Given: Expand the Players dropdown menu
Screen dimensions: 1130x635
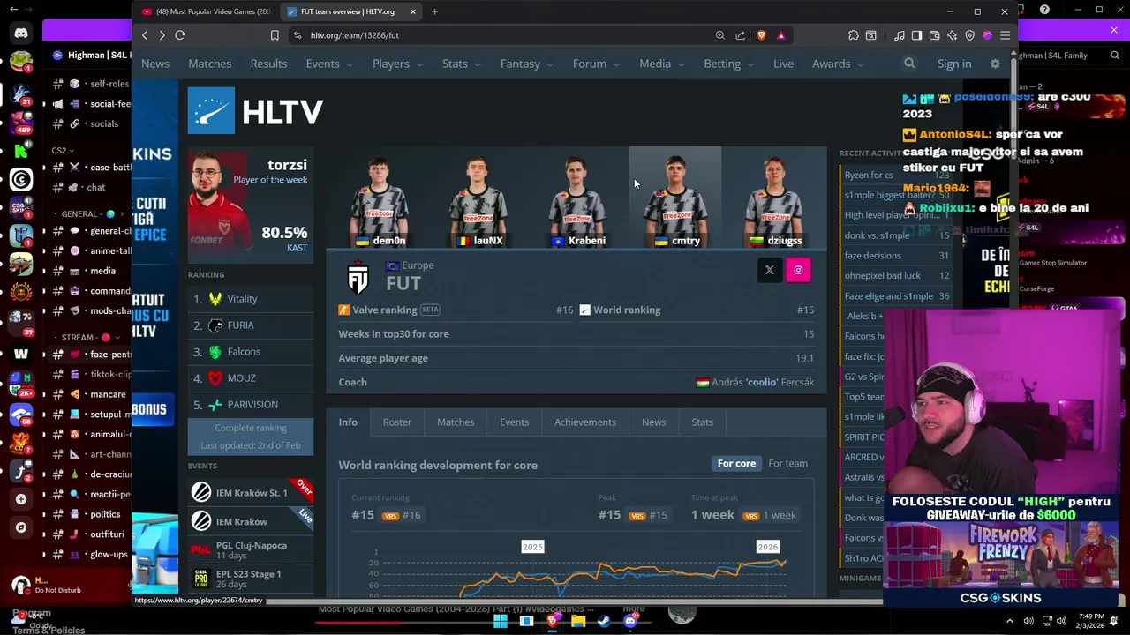Looking at the screenshot, I should 397,63.
